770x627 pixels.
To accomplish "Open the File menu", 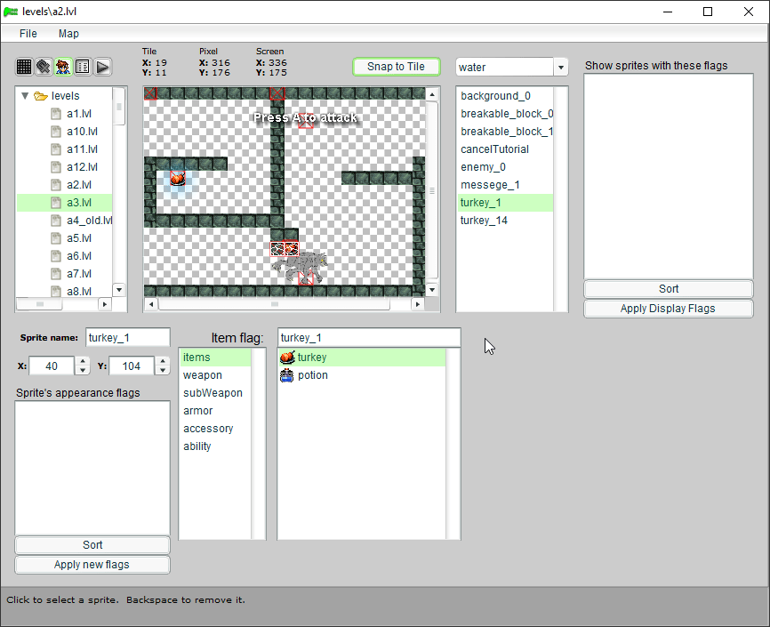I will tap(28, 34).
